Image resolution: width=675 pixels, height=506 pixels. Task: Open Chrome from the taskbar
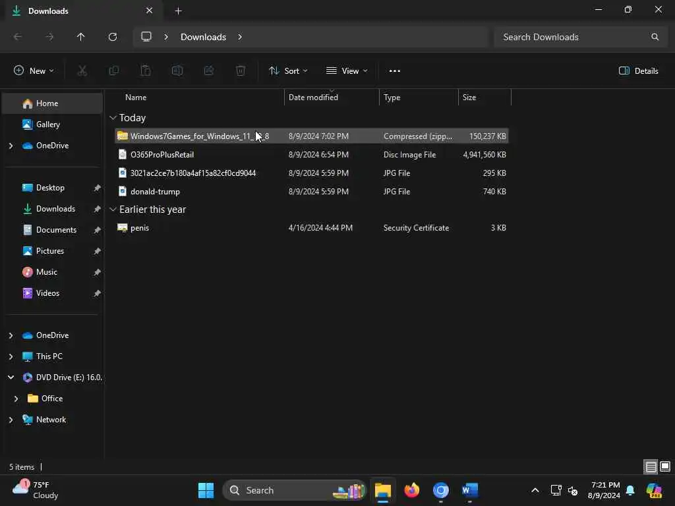click(x=441, y=490)
